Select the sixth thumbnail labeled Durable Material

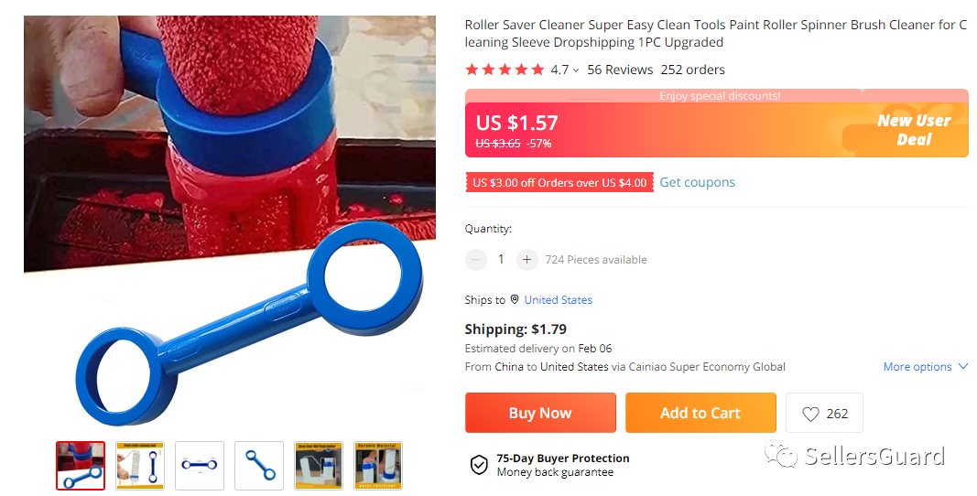click(378, 466)
